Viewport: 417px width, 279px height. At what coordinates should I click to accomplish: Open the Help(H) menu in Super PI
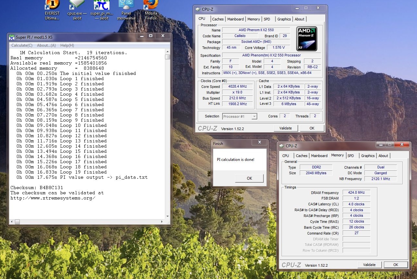[67, 45]
